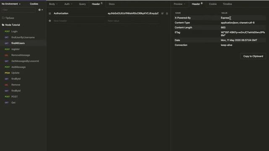The height and width of the screenshot is (151, 269).
Task: Click the ETag header name
Action: pos(177,32)
